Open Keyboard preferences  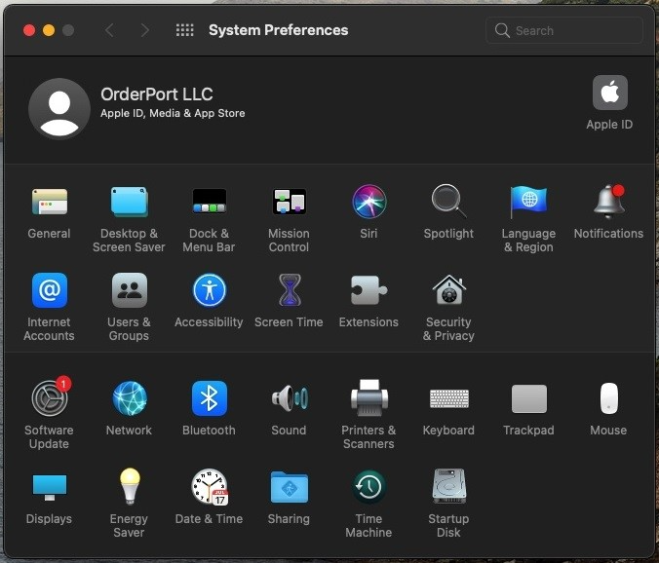tap(448, 398)
